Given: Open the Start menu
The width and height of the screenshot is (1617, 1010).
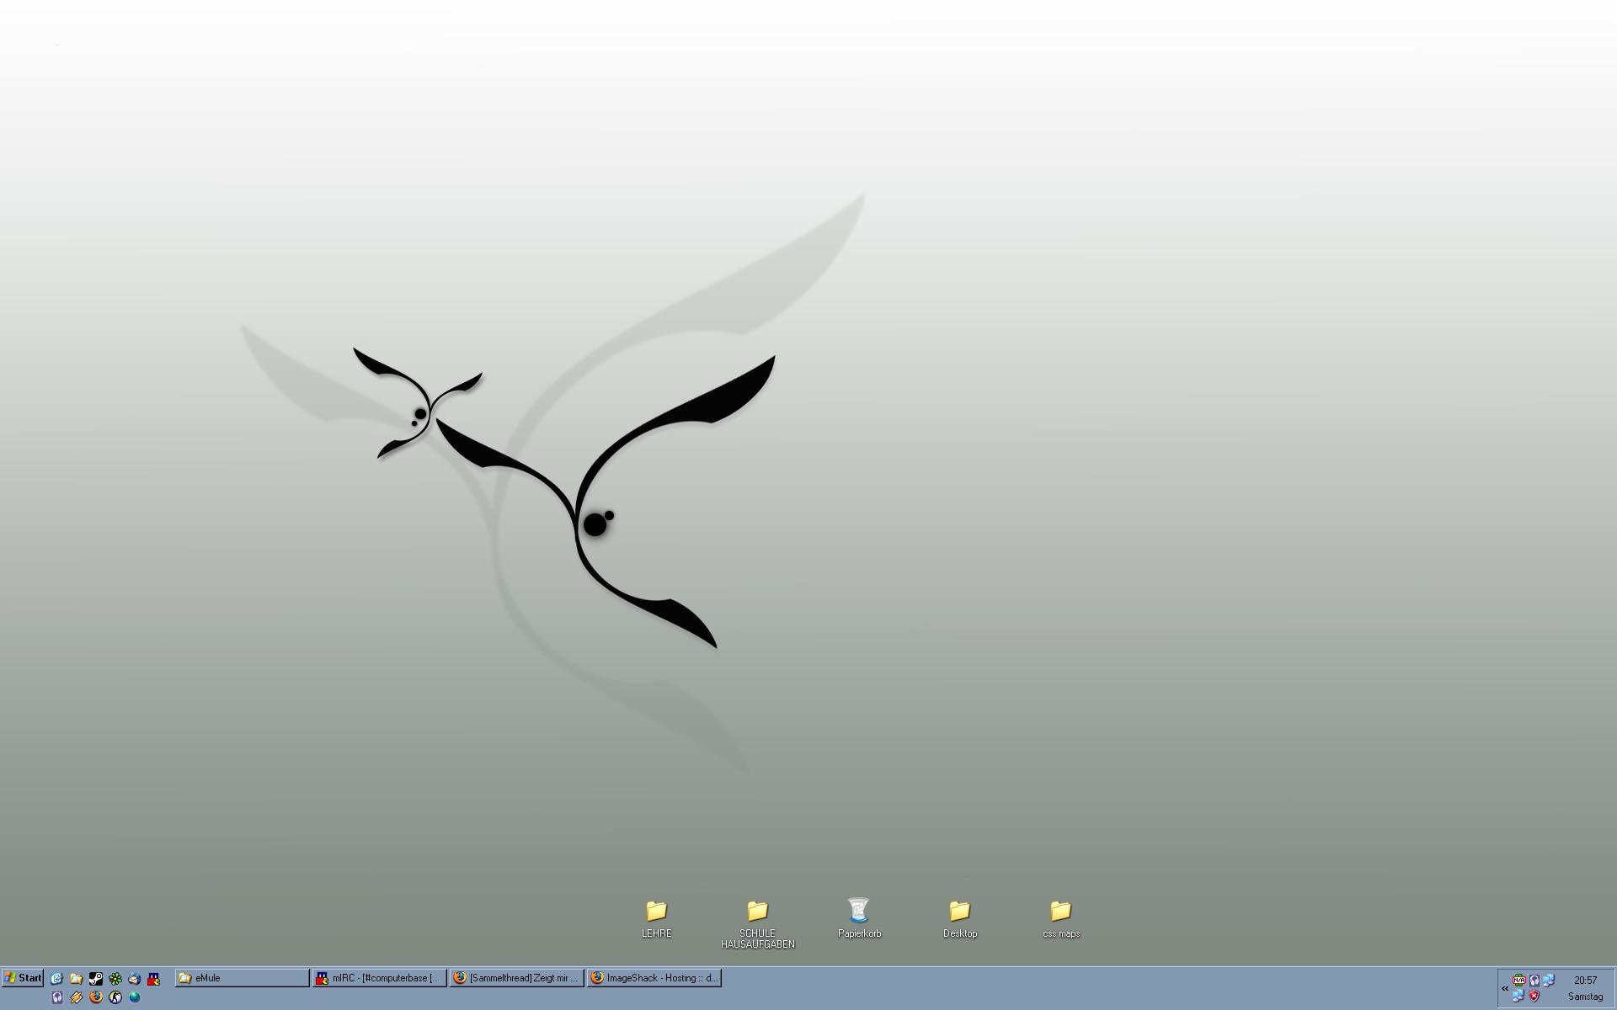Looking at the screenshot, I should pos(23,978).
